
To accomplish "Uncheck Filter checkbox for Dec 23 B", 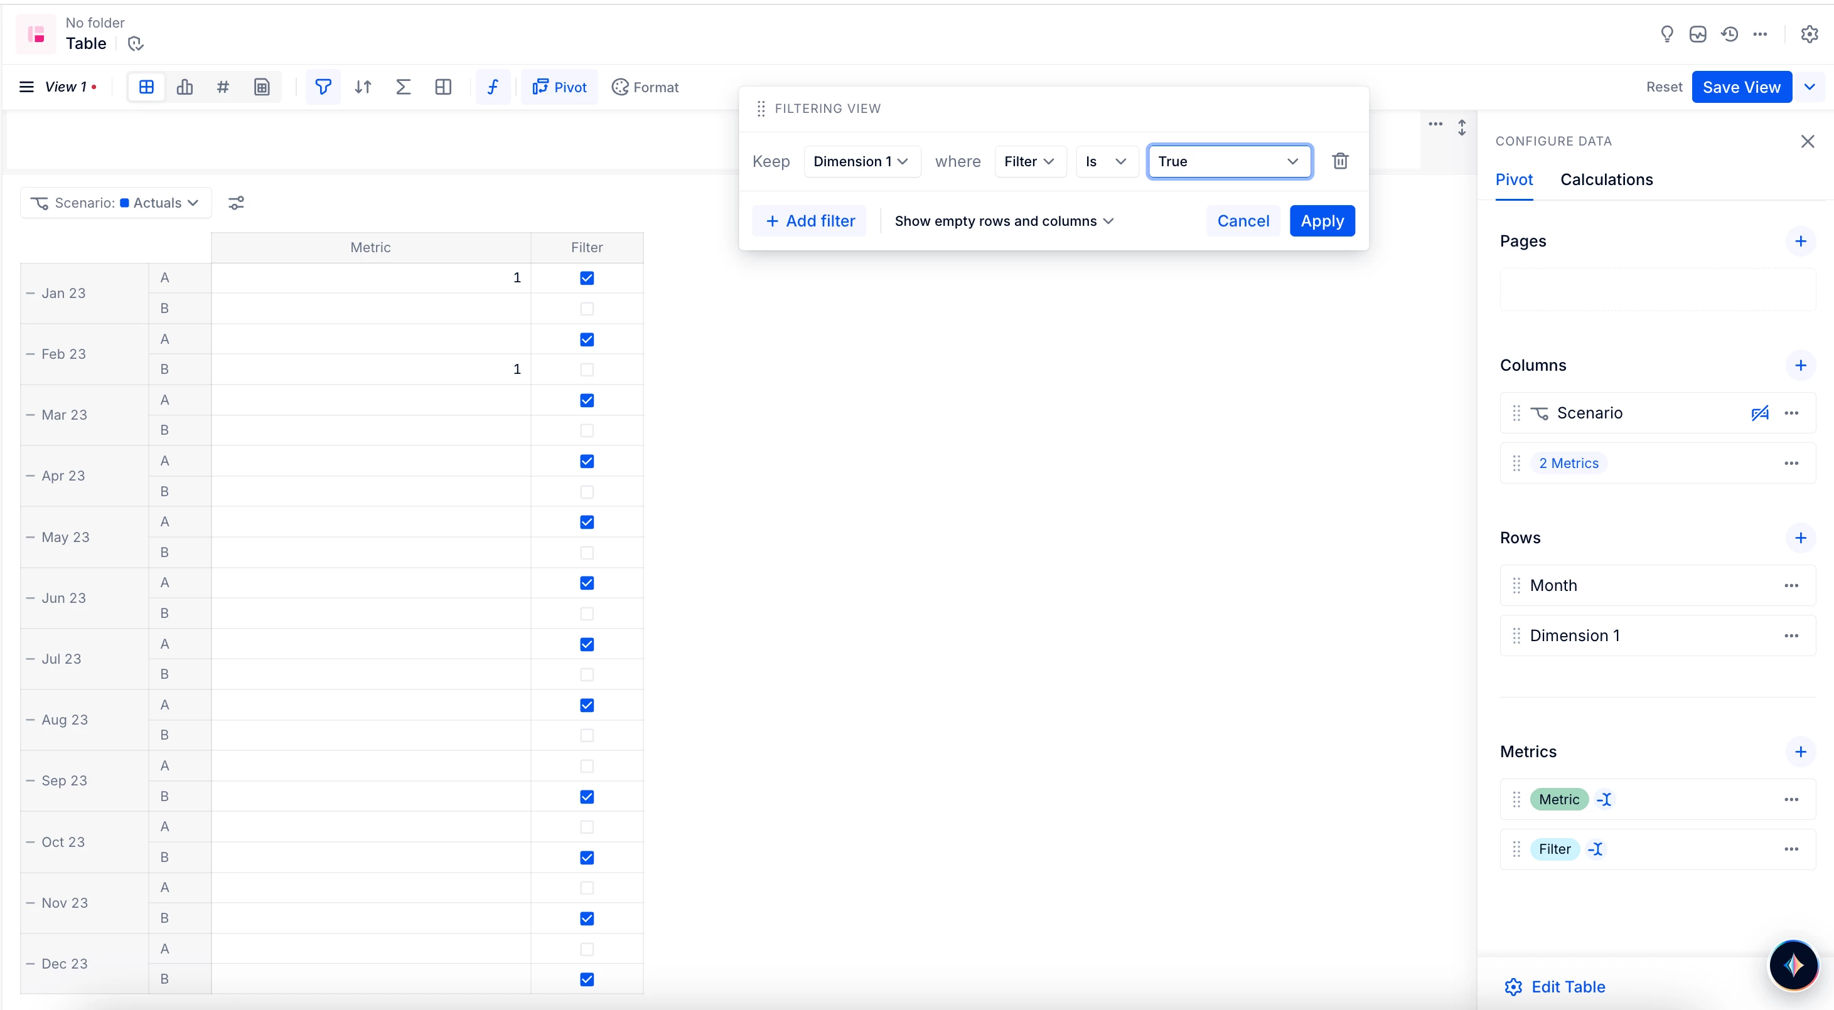I will [587, 979].
